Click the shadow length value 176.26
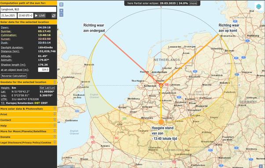Viewport: 265px width, 168px height. pos(43,65)
